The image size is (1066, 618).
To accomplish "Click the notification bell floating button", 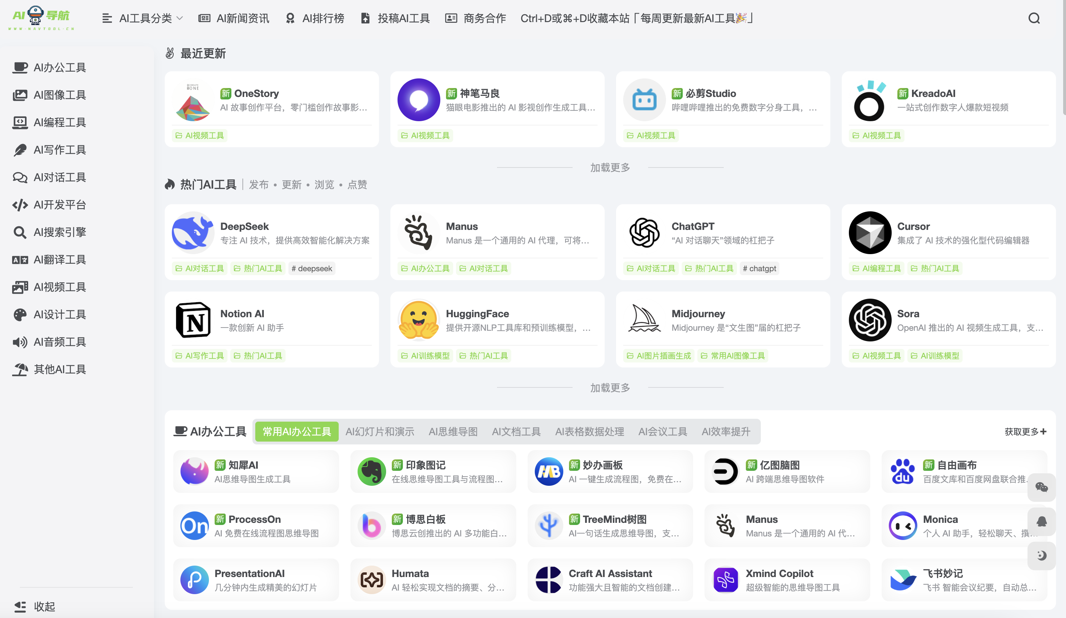I will point(1041,521).
